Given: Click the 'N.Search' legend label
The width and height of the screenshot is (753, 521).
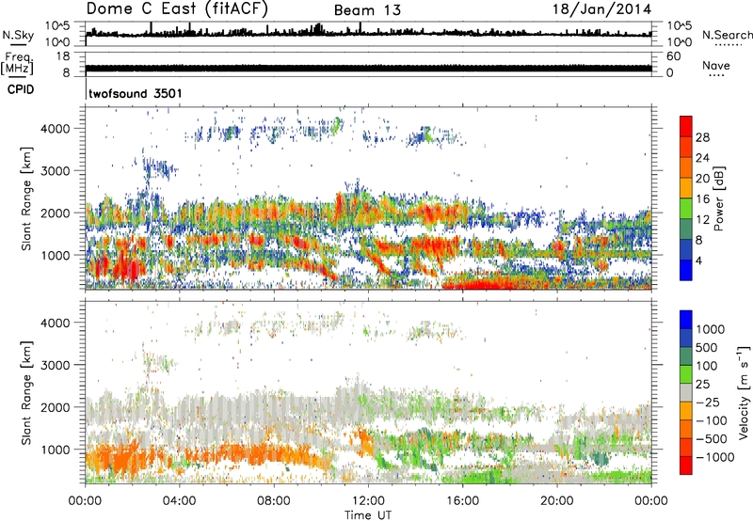Looking at the screenshot, I should tap(727, 35).
